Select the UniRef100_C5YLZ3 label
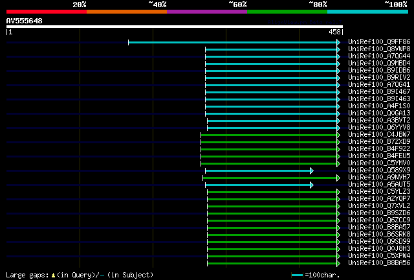This screenshot has height=280, width=414. [379, 192]
